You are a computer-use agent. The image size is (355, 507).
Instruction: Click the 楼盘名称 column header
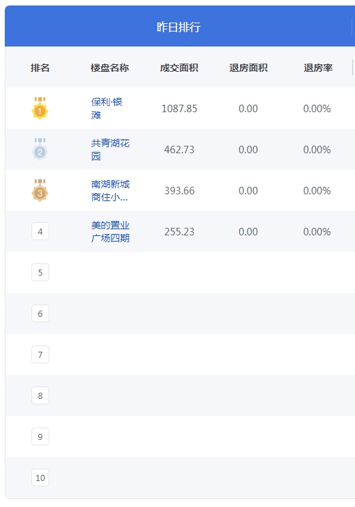point(109,68)
